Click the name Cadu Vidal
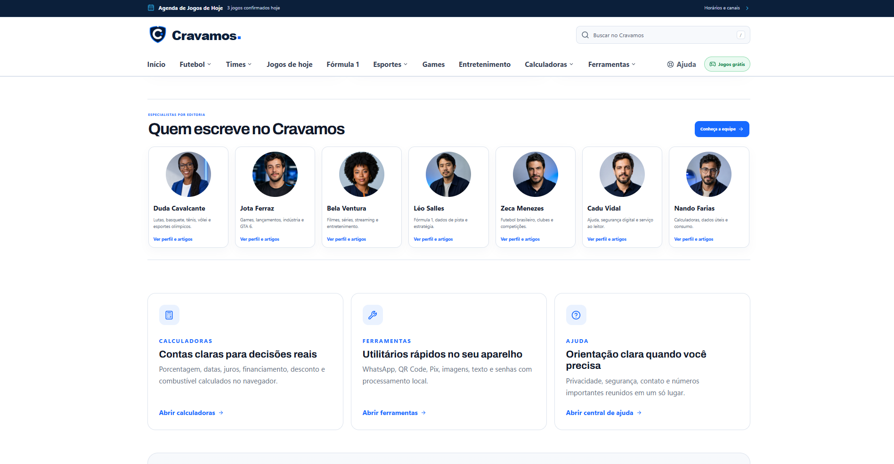 pyautogui.click(x=604, y=208)
